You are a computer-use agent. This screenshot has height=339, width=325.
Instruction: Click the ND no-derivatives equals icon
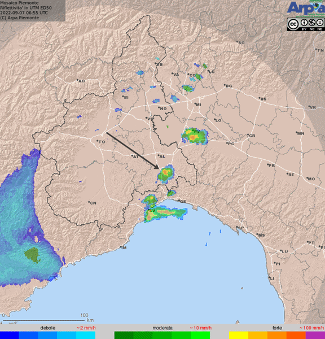tap(319, 22)
